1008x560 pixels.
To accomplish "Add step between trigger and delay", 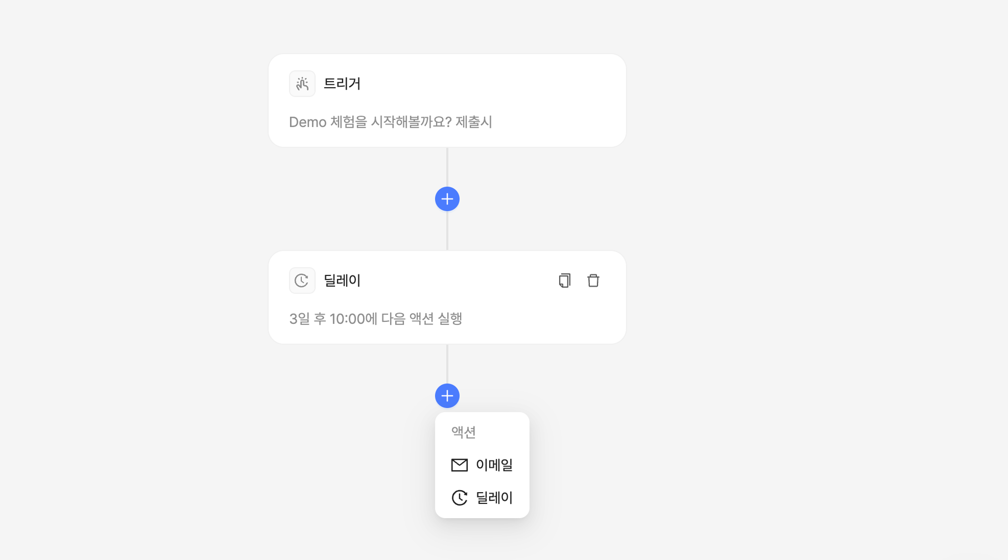I will (x=447, y=199).
